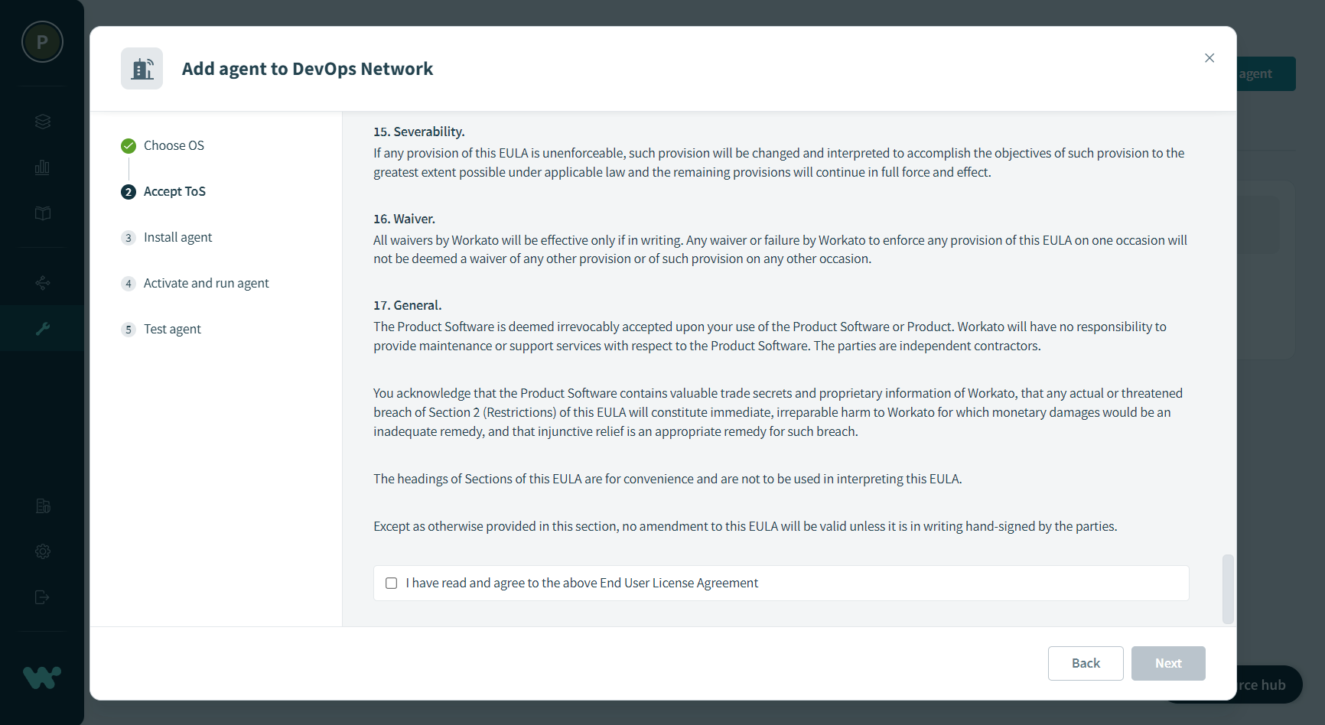This screenshot has width=1325, height=725.
Task: Click the Workato logo in sidebar
Action: [42, 677]
